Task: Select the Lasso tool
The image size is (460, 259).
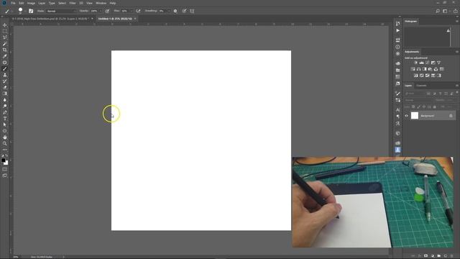Action: 5,37
